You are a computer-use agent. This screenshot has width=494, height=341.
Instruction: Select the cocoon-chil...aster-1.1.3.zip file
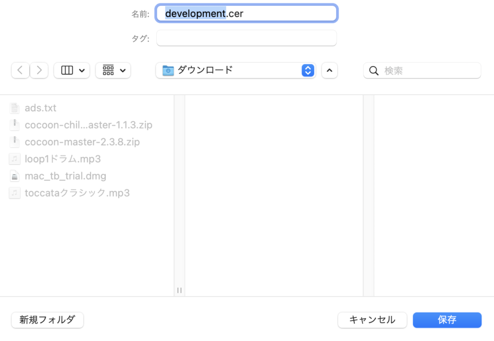tap(88, 125)
